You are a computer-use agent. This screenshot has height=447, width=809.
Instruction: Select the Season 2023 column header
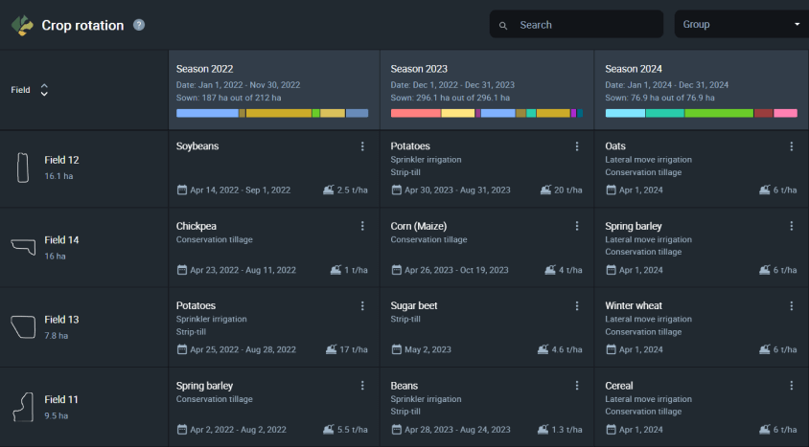click(487, 90)
